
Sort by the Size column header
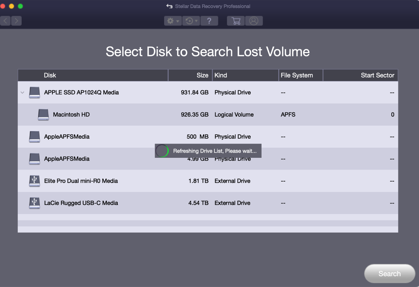coord(202,75)
